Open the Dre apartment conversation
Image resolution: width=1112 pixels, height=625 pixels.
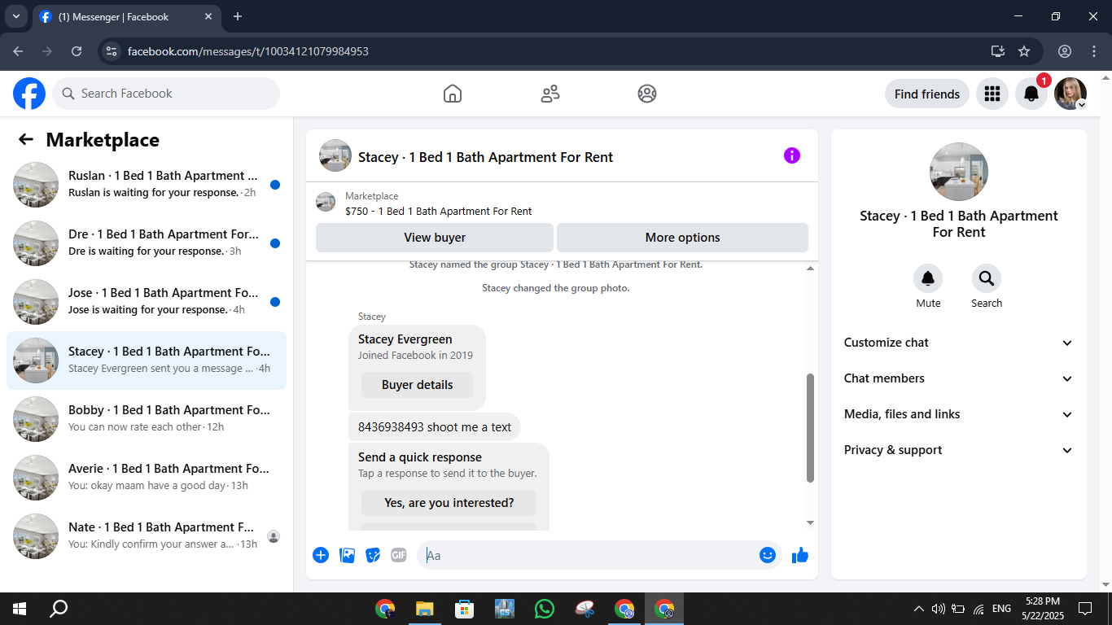[147, 243]
